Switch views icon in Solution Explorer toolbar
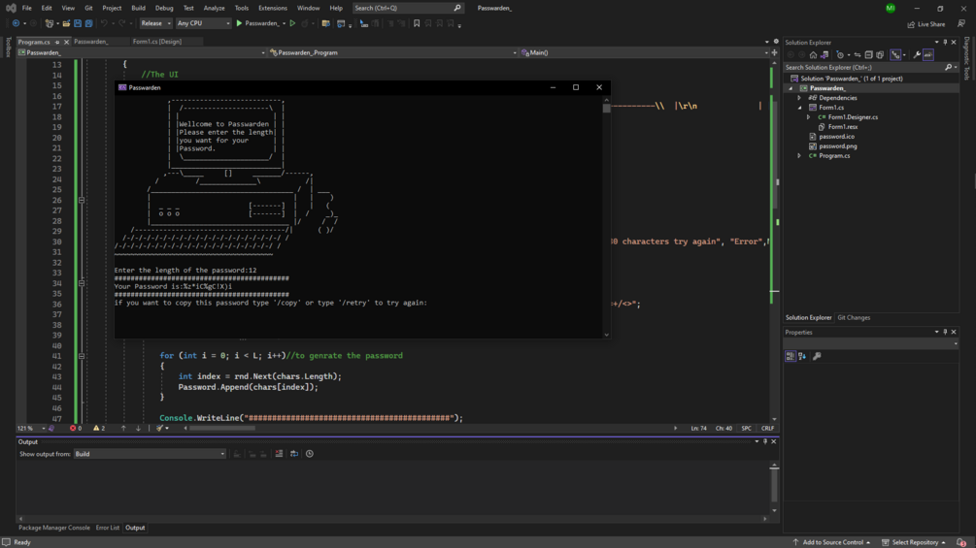The height and width of the screenshot is (548, 976). (x=825, y=54)
